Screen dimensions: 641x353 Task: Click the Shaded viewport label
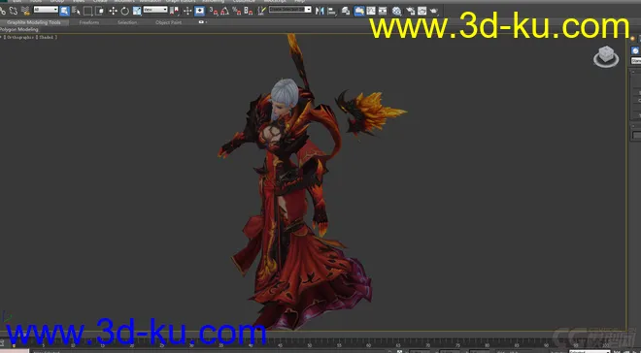[48, 37]
